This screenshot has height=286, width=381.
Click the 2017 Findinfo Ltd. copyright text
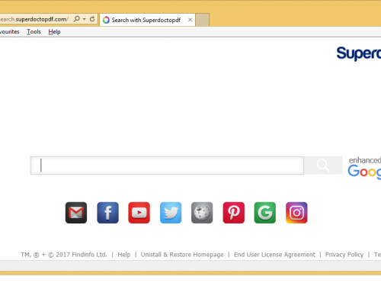tap(64, 255)
